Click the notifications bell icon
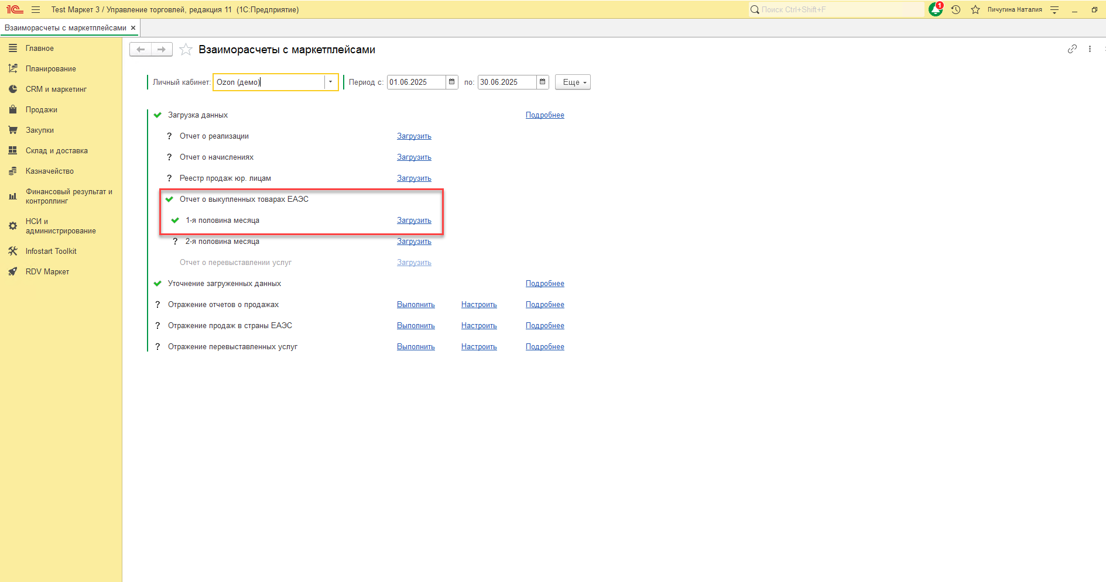Viewport: 1106px width, 582px height. tap(936, 9)
